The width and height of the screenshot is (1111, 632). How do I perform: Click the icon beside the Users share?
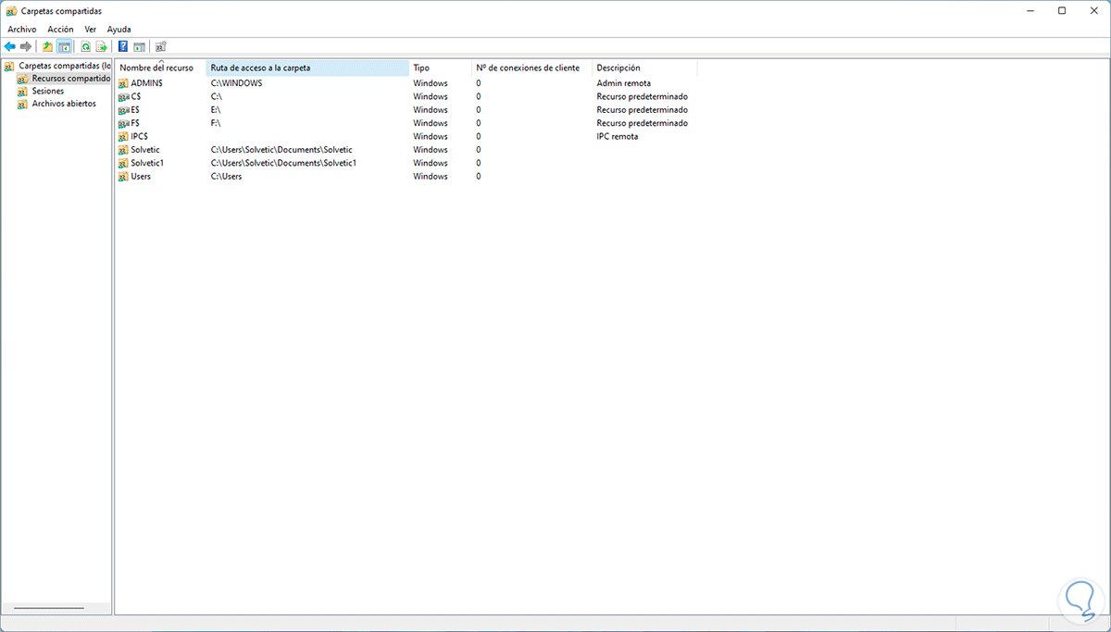[123, 177]
